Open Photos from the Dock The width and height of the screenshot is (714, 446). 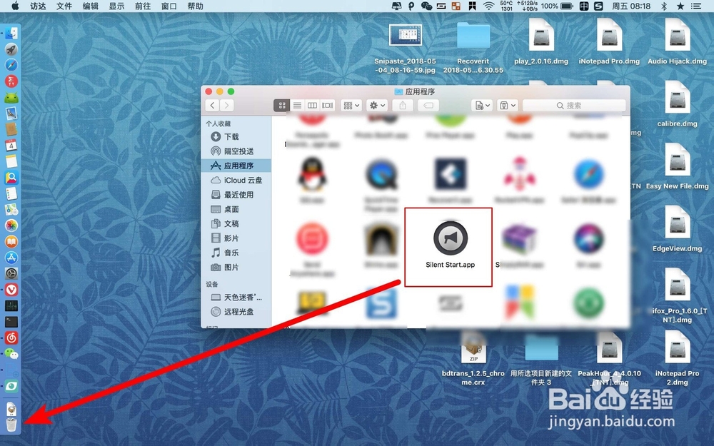click(11, 225)
